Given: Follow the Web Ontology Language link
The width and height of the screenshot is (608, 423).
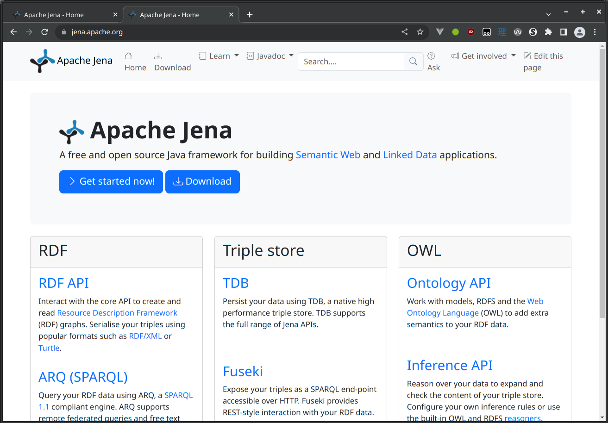Looking at the screenshot, I should (443, 313).
